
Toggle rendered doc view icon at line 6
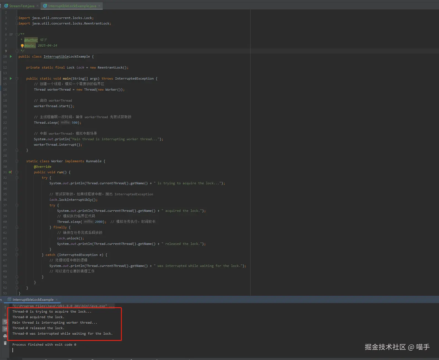click(11, 34)
